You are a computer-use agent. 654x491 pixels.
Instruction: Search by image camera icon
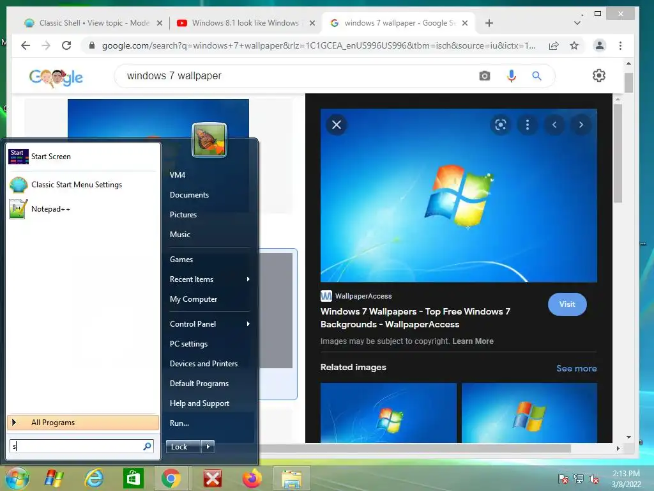[x=485, y=76]
